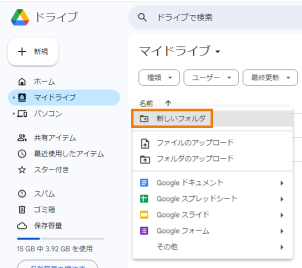Click the green Google Sheets icon
Screen dimensions: 302x268
tap(144, 198)
